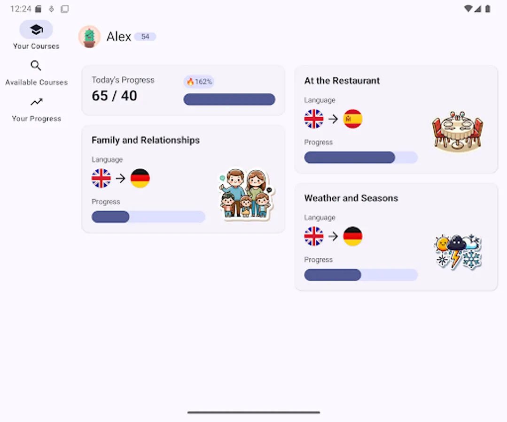Click the German flag in Weather and Seasons
This screenshot has width=507, height=422.
coord(353,236)
